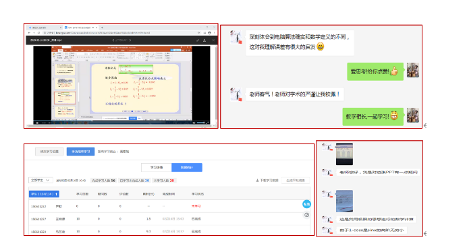Screen dimensions: 467x252
Task: Reload the page in the browser
Action: pyautogui.click(x=38, y=33)
